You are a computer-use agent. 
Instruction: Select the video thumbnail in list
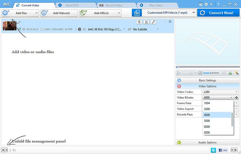(9, 26)
